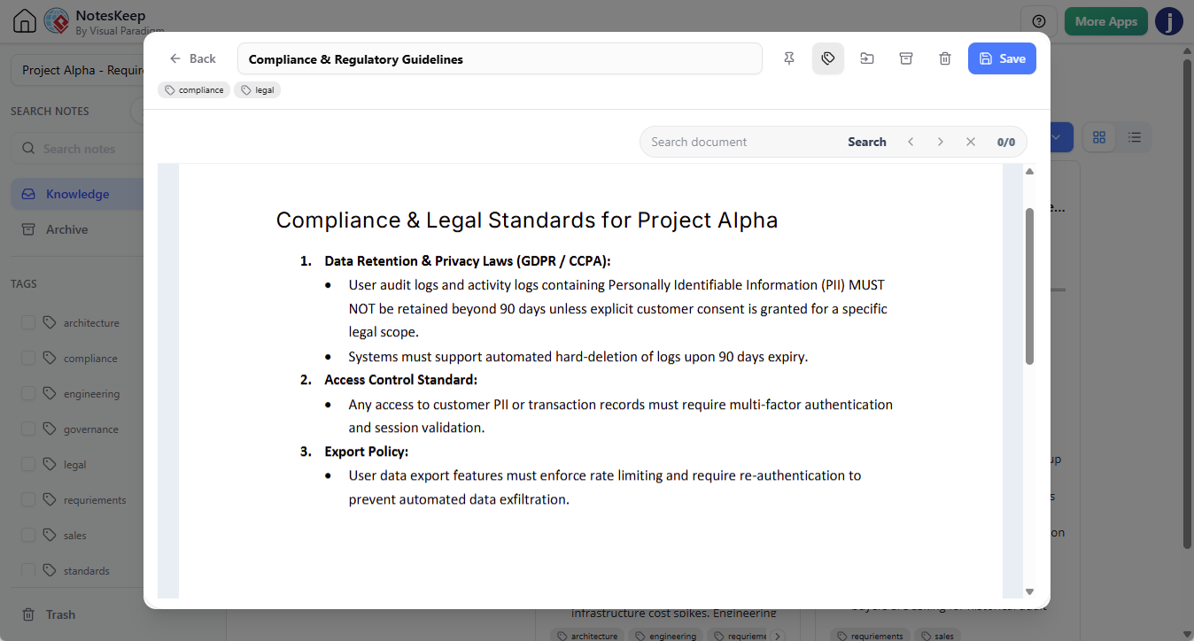The image size is (1194, 641).
Task: Click the note title input field
Action: click(500, 59)
